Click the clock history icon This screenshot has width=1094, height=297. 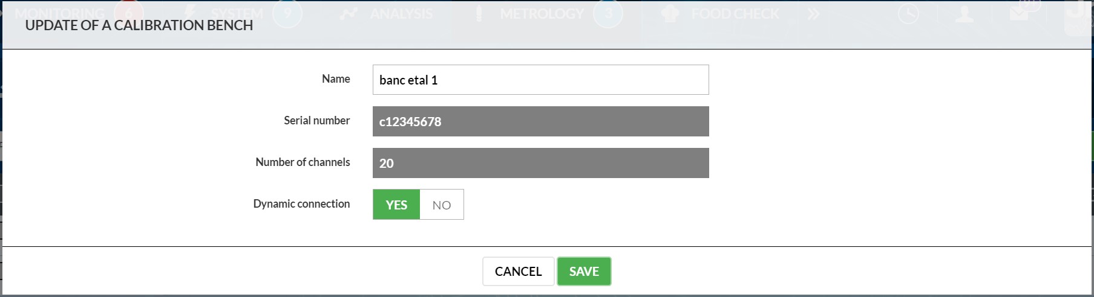coord(908,13)
